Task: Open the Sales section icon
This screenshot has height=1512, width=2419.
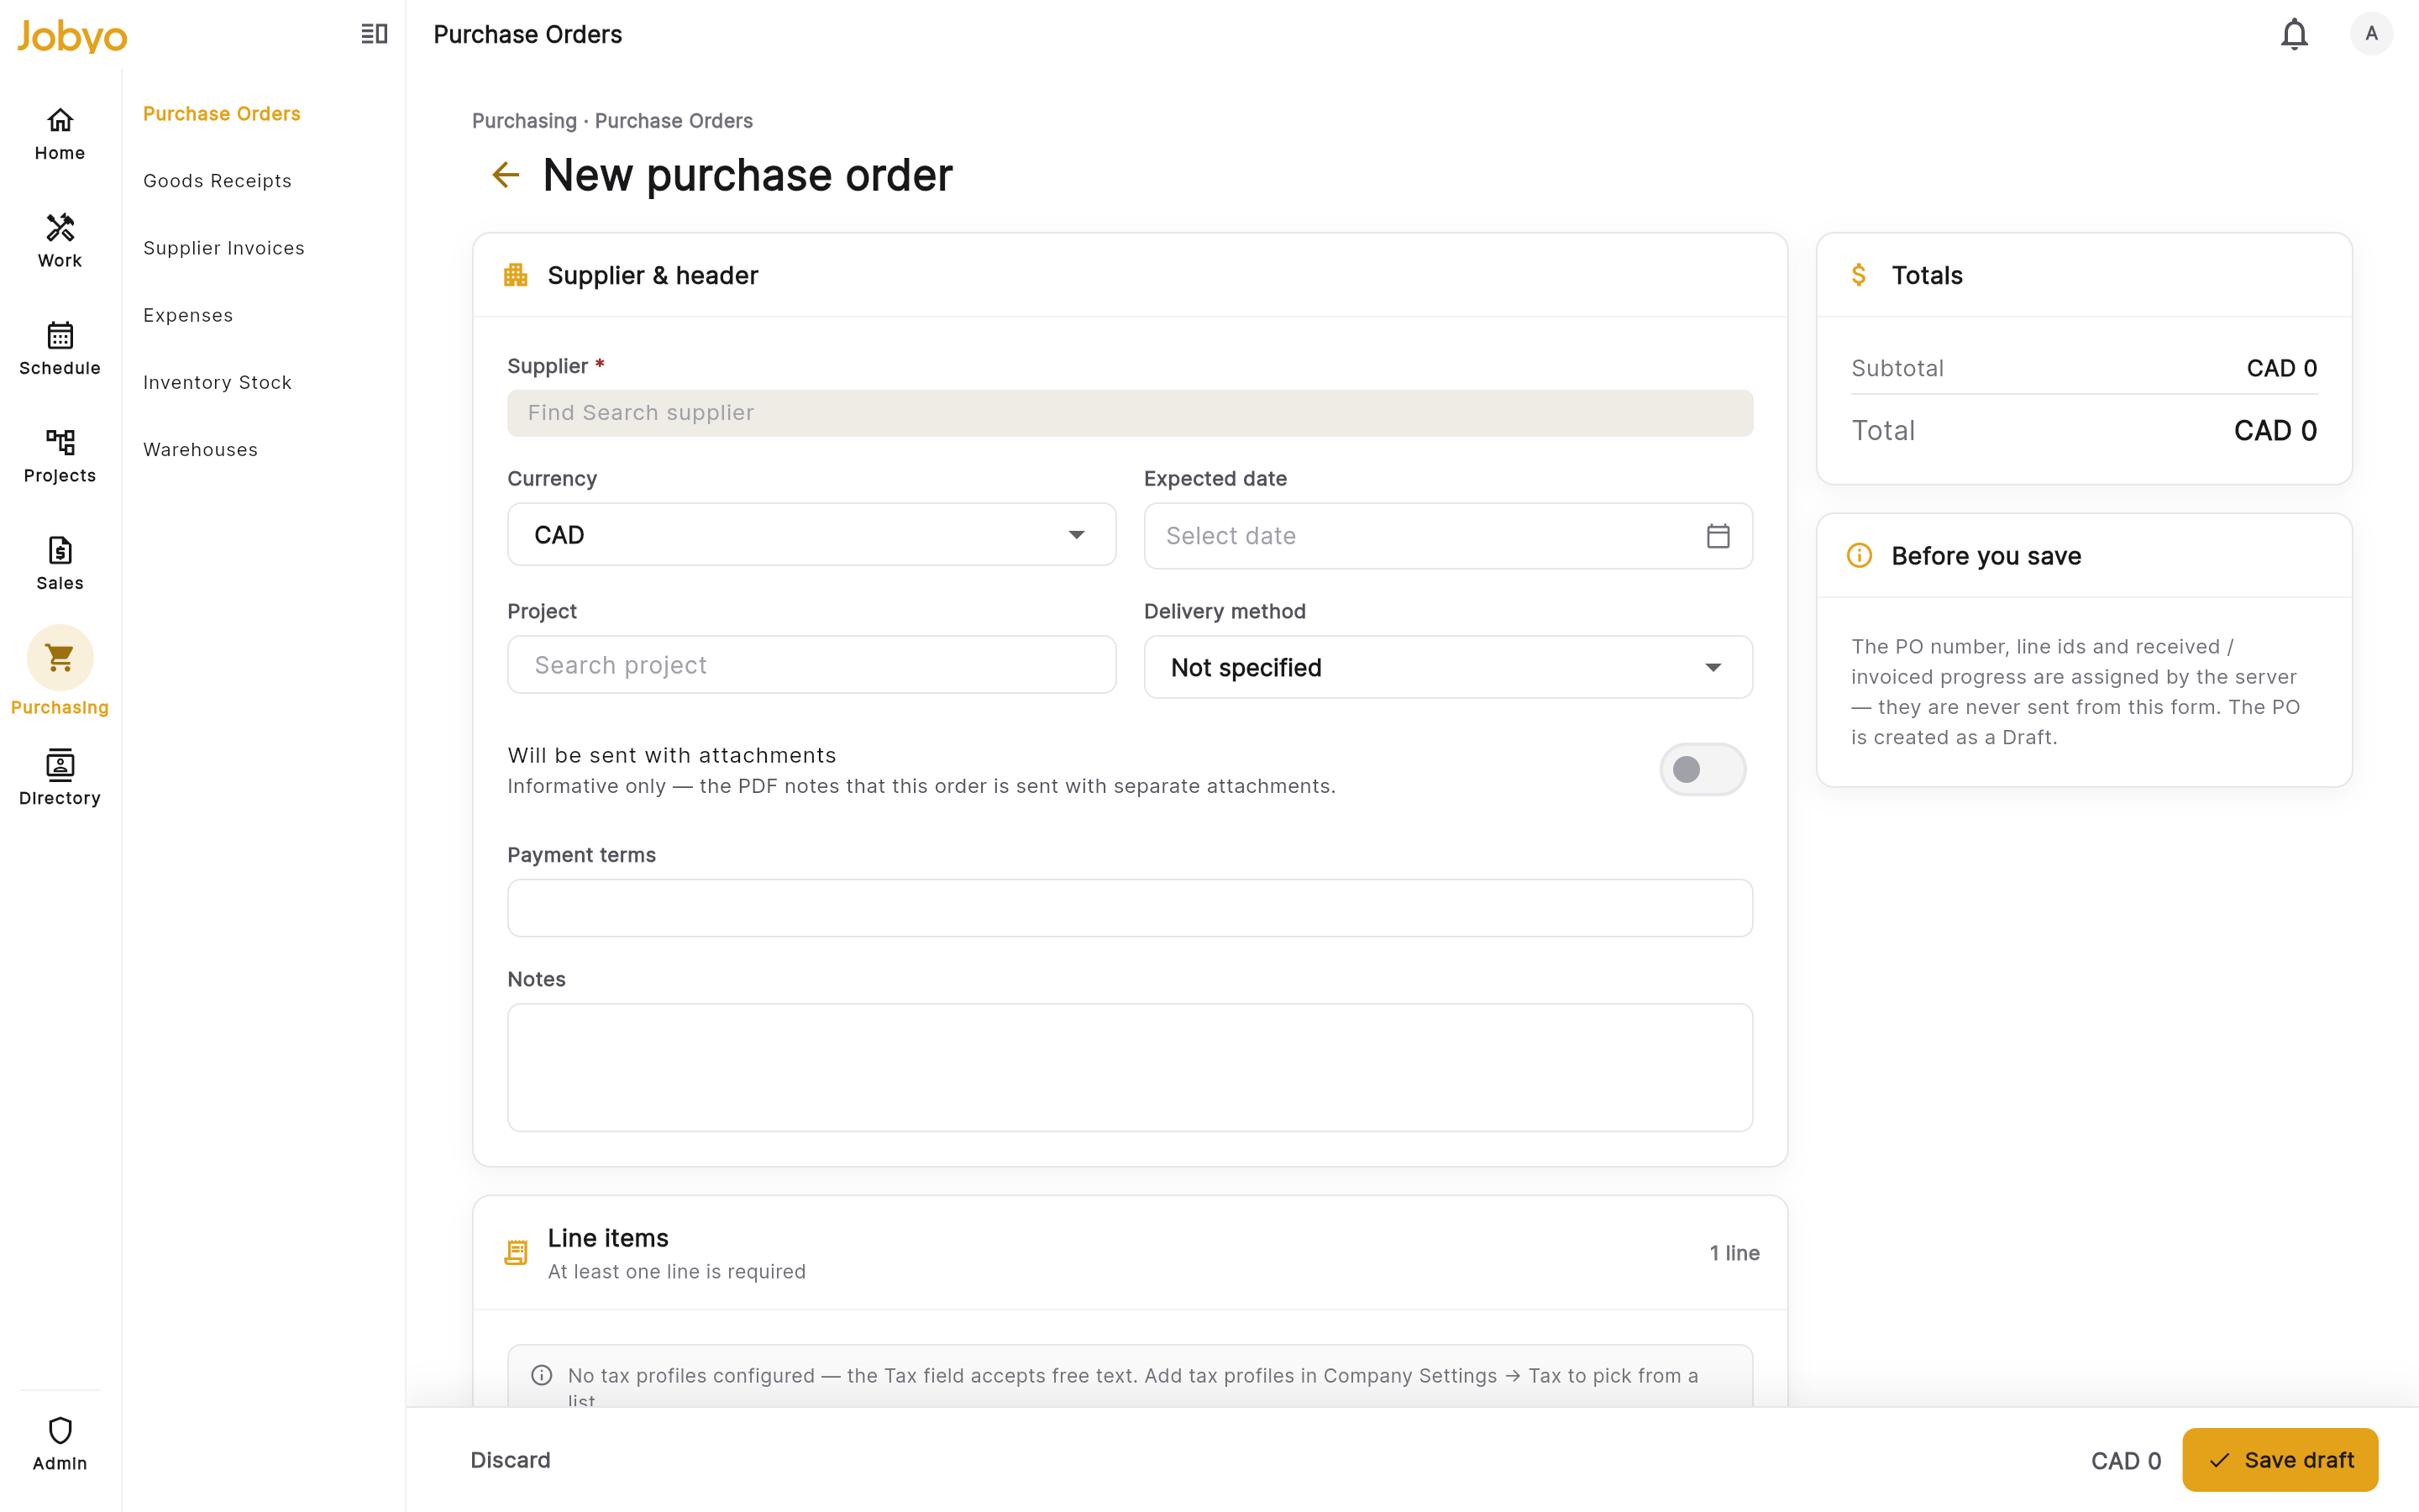Action: click(x=60, y=550)
